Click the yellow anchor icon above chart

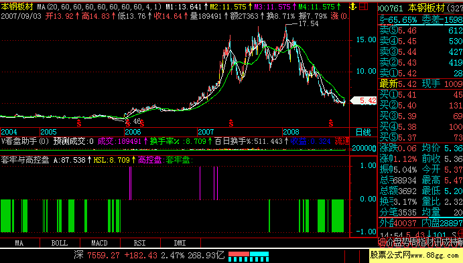click(x=353, y=6)
